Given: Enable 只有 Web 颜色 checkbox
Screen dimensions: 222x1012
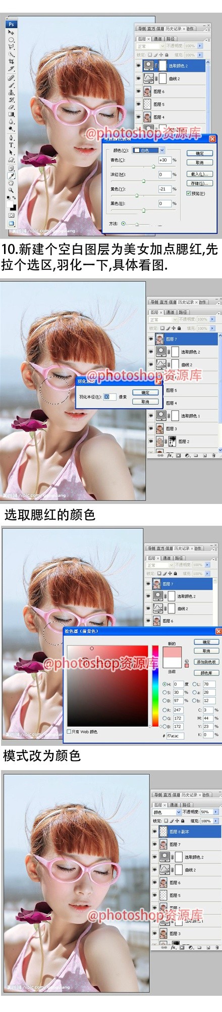Looking at the screenshot, I should click(x=69, y=732).
